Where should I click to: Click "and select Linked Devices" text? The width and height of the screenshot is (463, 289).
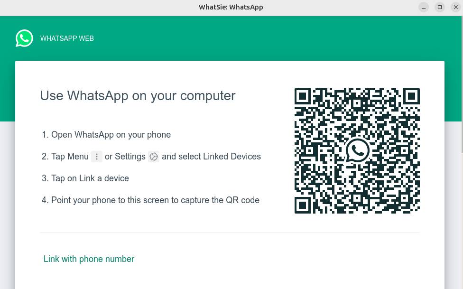point(212,156)
